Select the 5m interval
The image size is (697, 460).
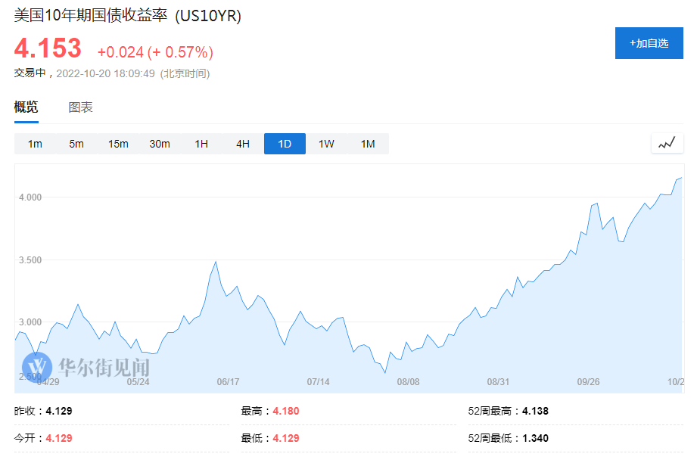76,144
